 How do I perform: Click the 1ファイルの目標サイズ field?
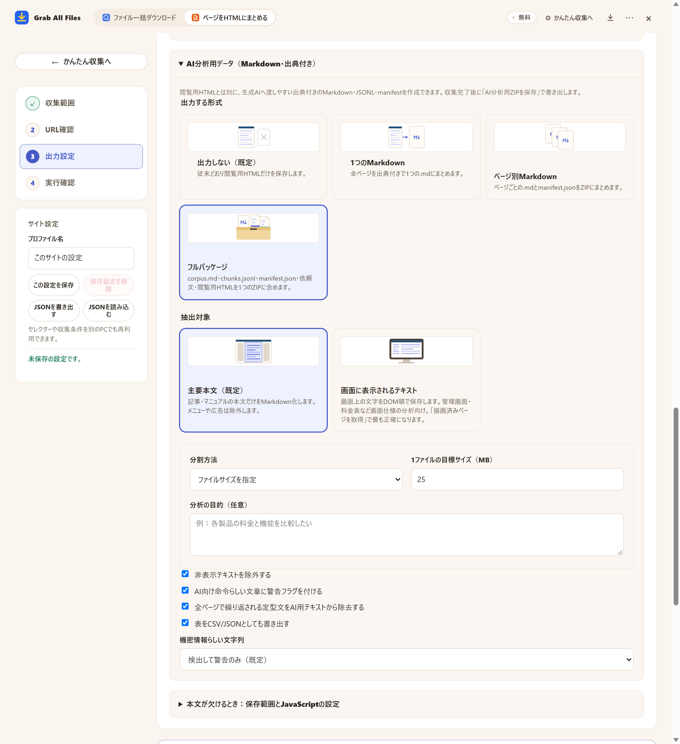517,479
